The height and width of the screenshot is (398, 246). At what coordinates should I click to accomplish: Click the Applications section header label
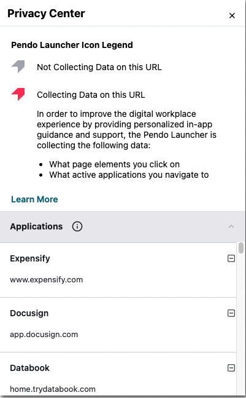[x=36, y=226]
